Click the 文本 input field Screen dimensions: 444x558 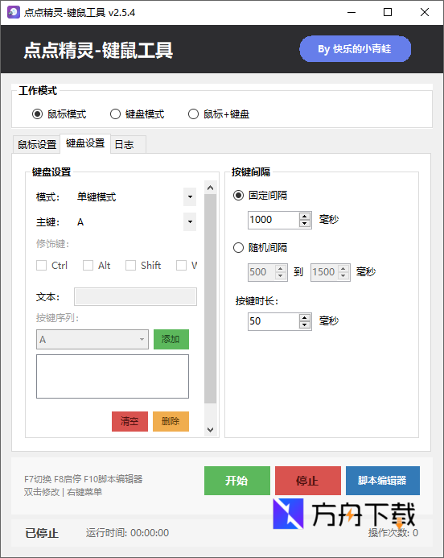tap(135, 297)
